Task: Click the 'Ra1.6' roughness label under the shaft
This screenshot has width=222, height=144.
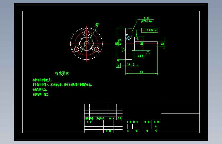Action: (x=141, y=56)
